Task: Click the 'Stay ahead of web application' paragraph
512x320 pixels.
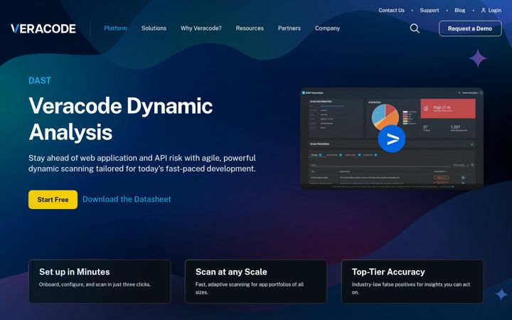Action: pyautogui.click(x=142, y=164)
